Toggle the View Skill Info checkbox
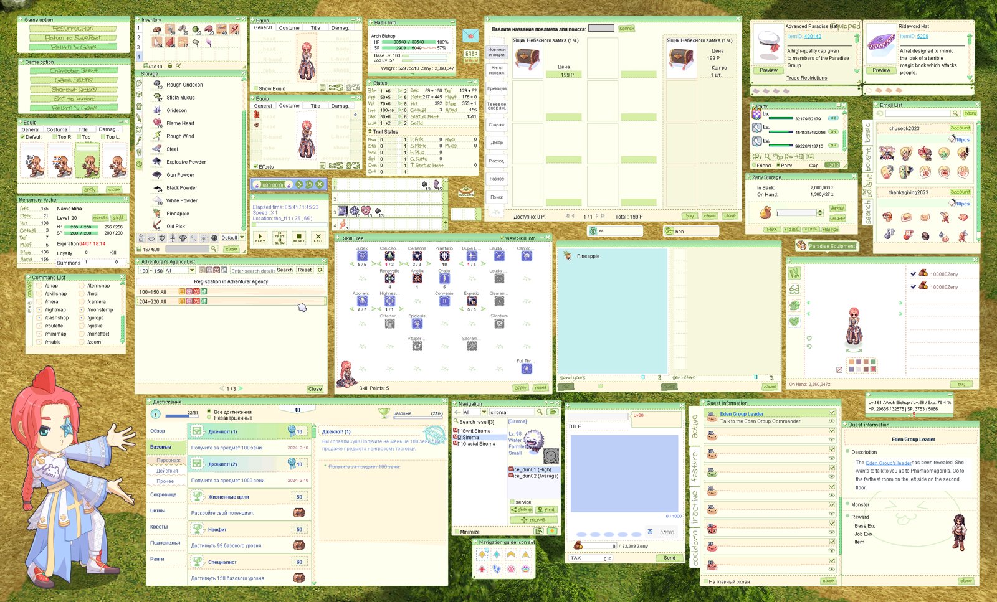This screenshot has width=997, height=602. click(x=502, y=238)
